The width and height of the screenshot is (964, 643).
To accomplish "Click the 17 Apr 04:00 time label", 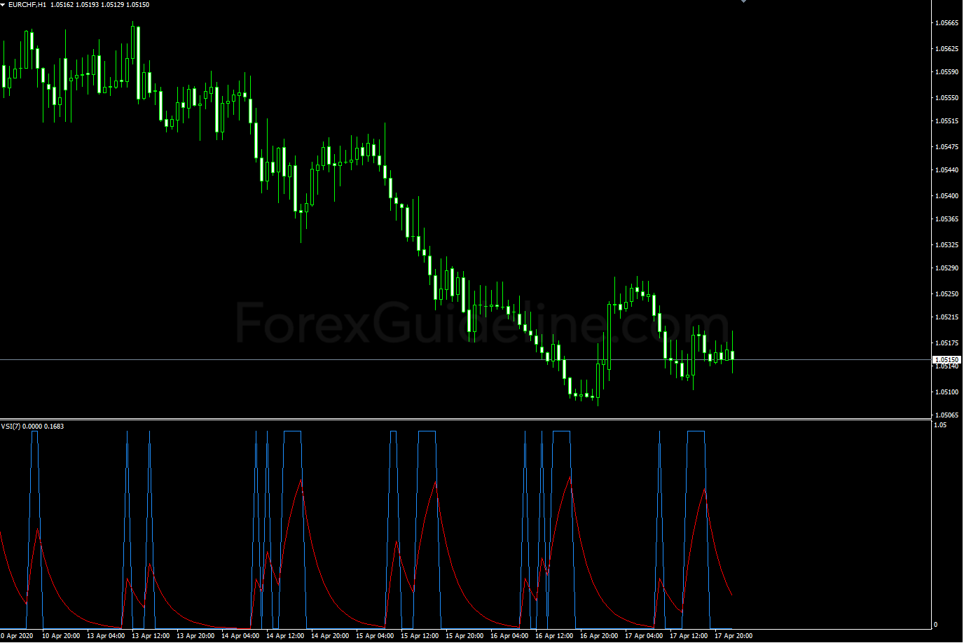I will tap(644, 636).
